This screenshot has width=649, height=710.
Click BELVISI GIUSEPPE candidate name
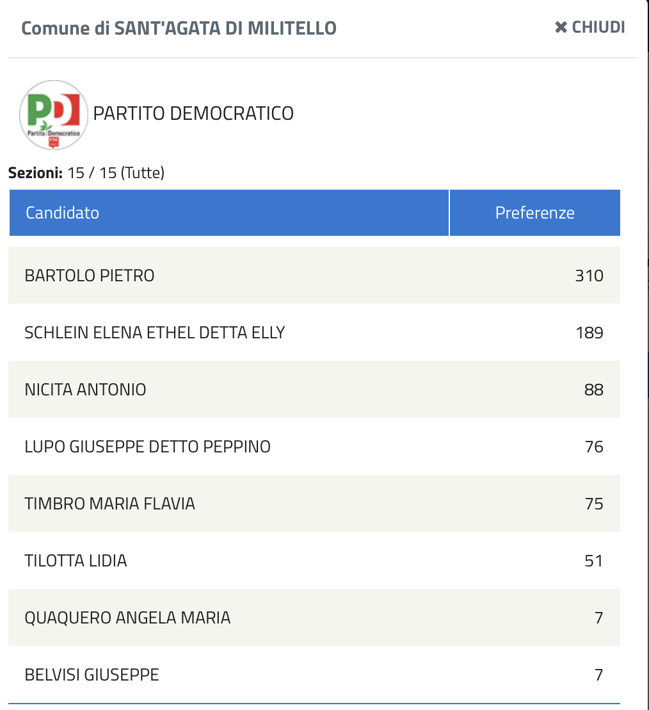(x=92, y=675)
